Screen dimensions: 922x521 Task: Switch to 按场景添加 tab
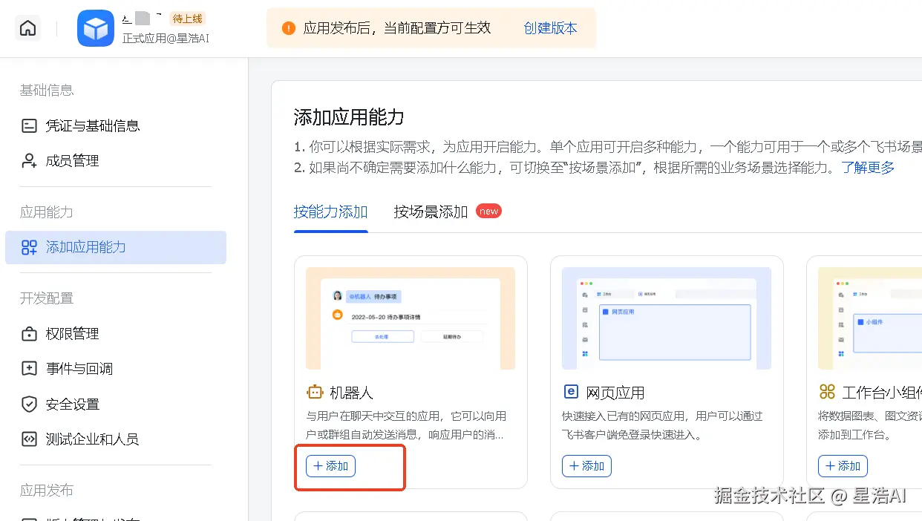431,212
